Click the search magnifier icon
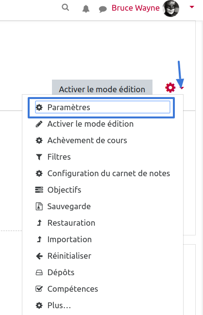The height and width of the screenshot is (315, 203). click(66, 8)
